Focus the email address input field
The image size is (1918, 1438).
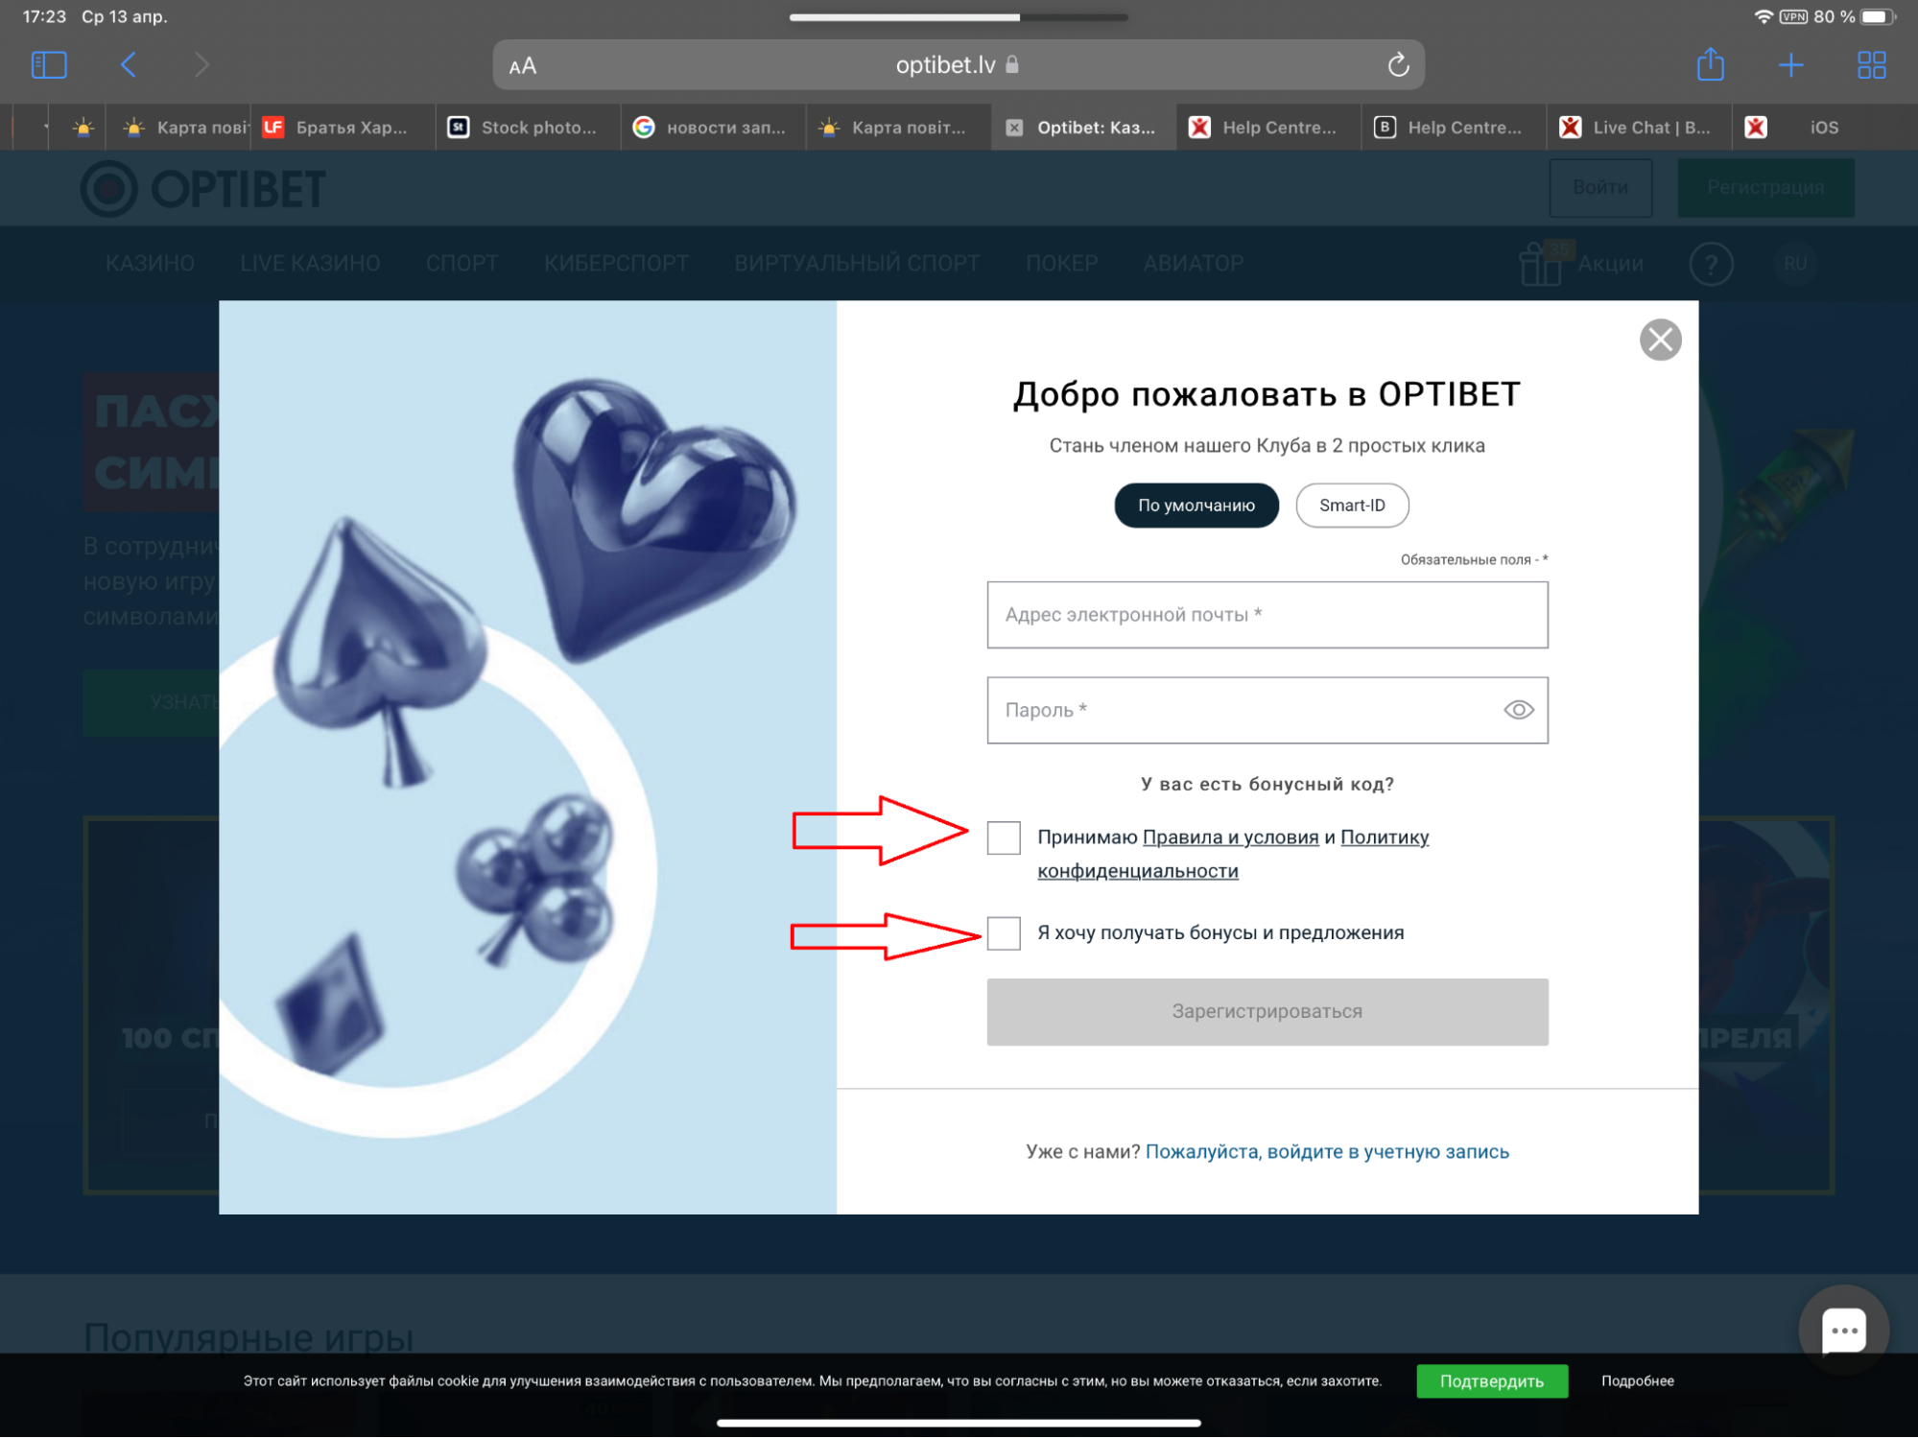coord(1267,615)
